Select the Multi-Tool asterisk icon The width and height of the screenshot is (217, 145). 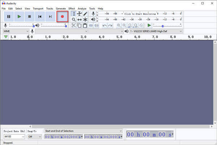click(x=85, y=20)
